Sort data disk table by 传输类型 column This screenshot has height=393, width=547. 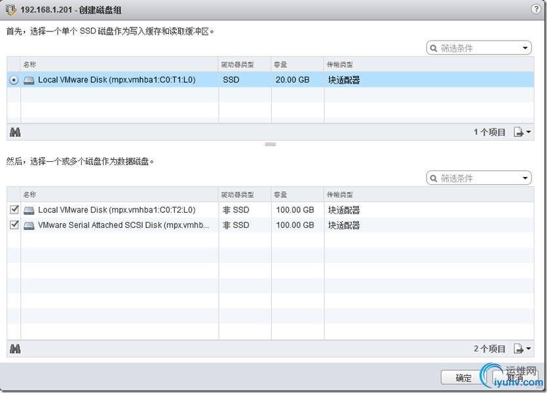click(429, 195)
